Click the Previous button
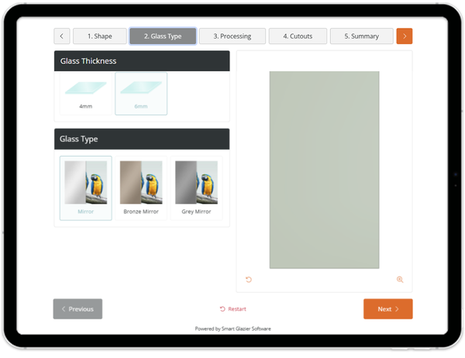The height and width of the screenshot is (358, 465). [77, 308]
